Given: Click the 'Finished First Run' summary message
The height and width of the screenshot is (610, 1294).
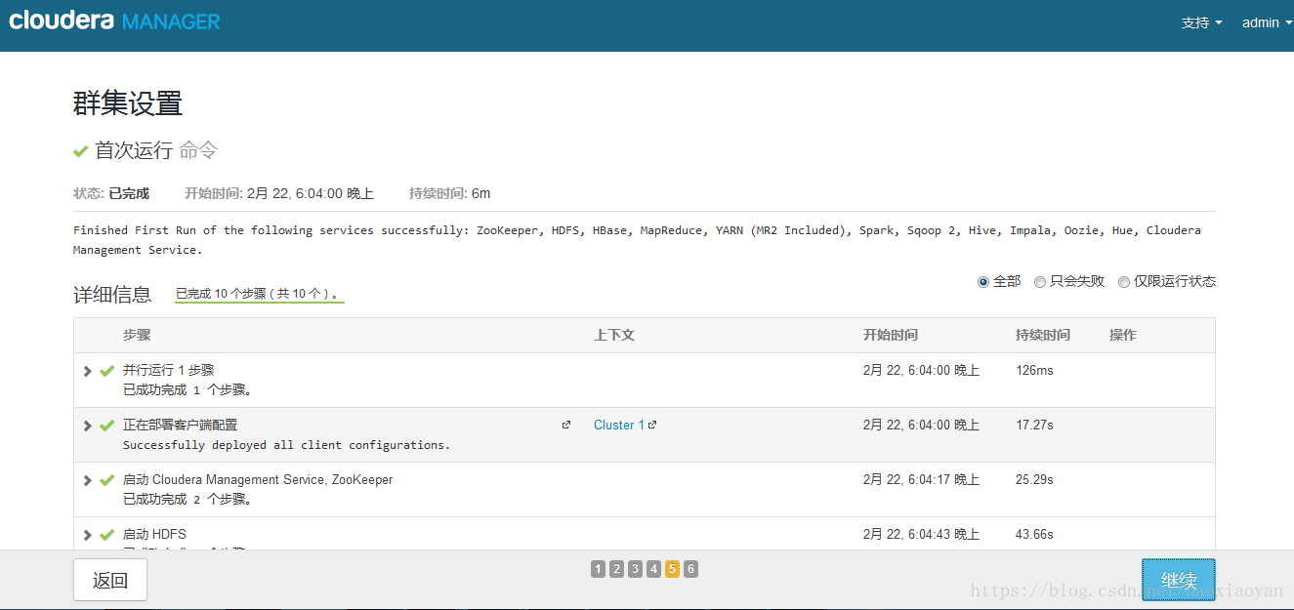Looking at the screenshot, I should (637, 240).
